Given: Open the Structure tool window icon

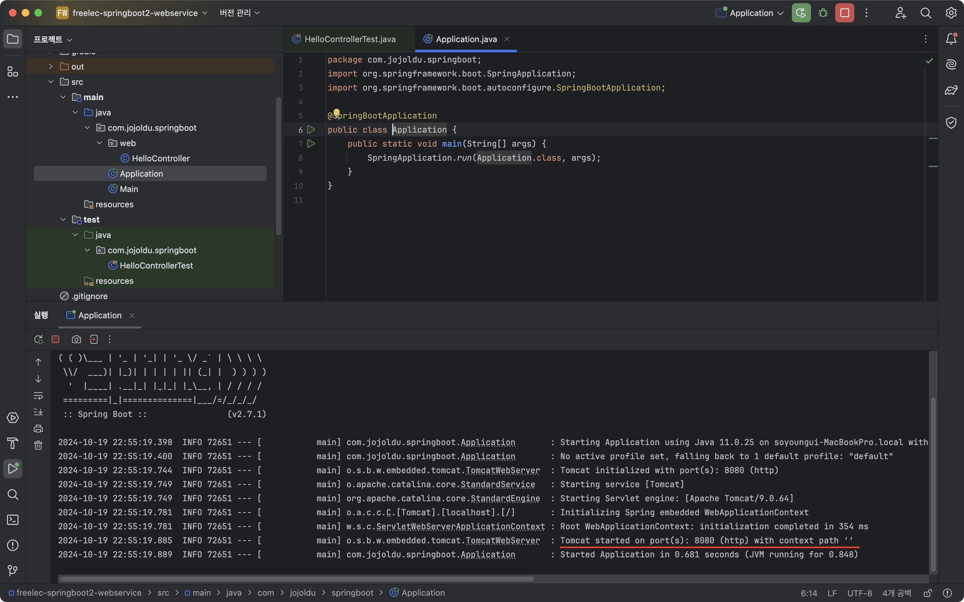Looking at the screenshot, I should 13,72.
